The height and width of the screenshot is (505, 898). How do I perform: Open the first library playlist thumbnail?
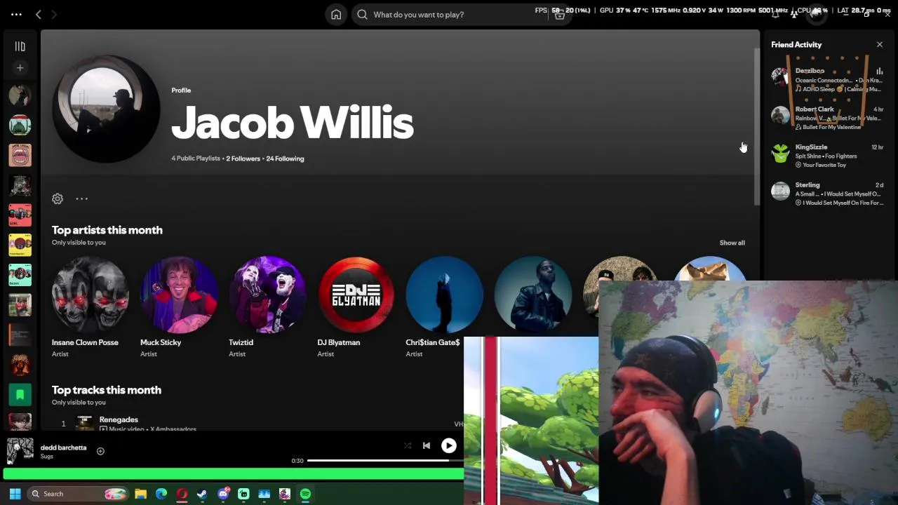click(x=20, y=95)
